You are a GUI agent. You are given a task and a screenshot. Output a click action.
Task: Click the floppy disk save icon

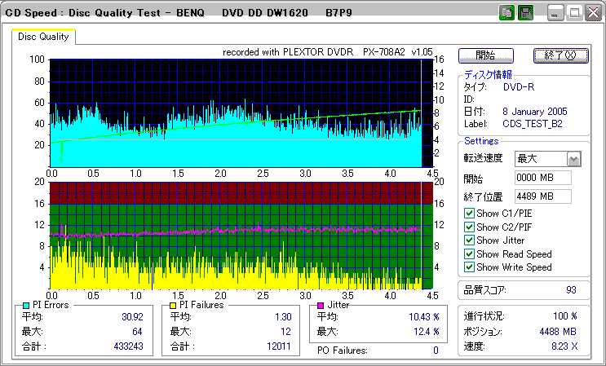coord(526,12)
